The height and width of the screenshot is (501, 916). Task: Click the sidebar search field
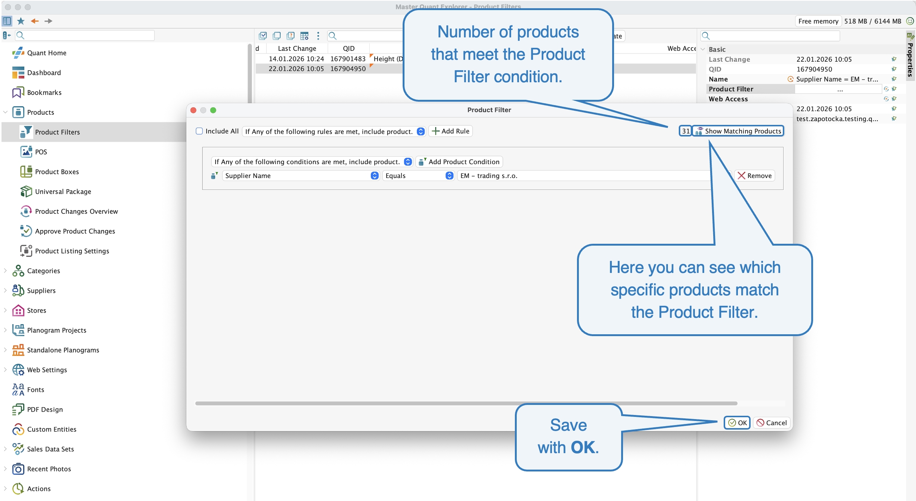tap(85, 36)
